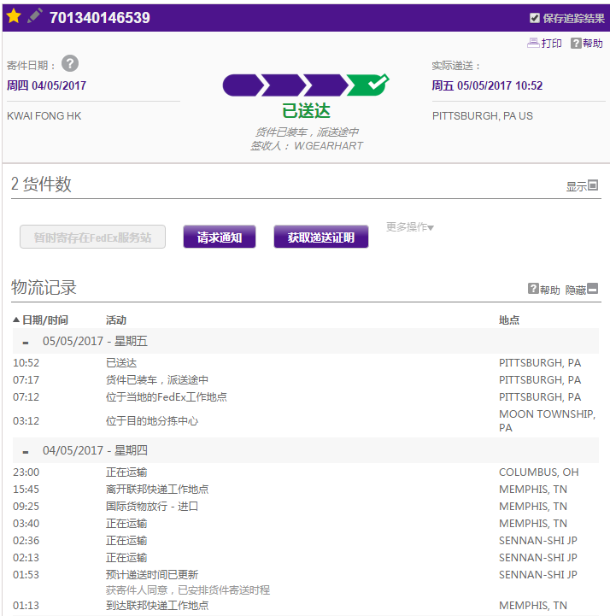Click green 已送达 status heading
The image size is (610, 616).
pyautogui.click(x=307, y=111)
